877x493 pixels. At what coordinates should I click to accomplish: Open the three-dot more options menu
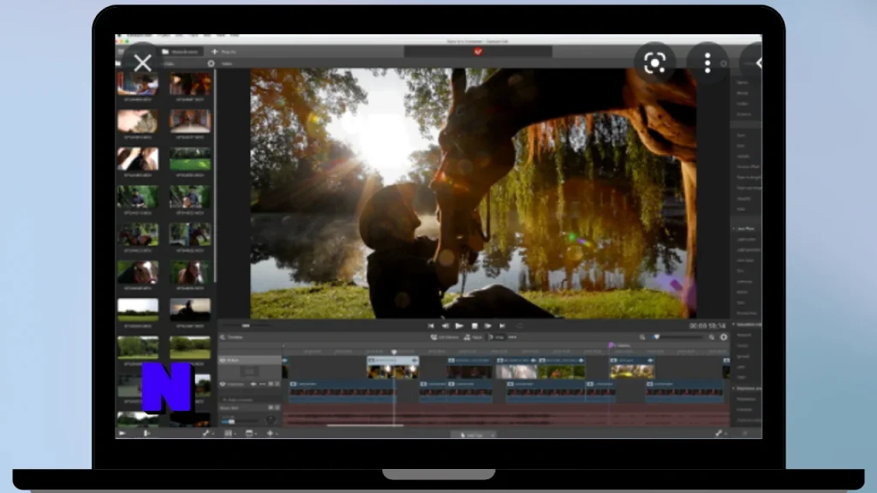[707, 62]
